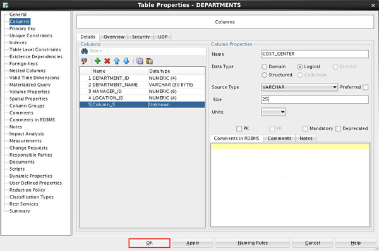
Task: Open Classification Types
Action: (x=32, y=197)
